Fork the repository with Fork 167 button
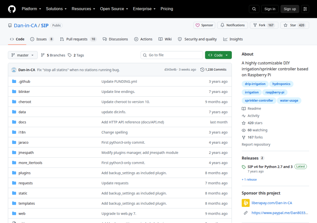317x223 pixels. tap(264, 25)
